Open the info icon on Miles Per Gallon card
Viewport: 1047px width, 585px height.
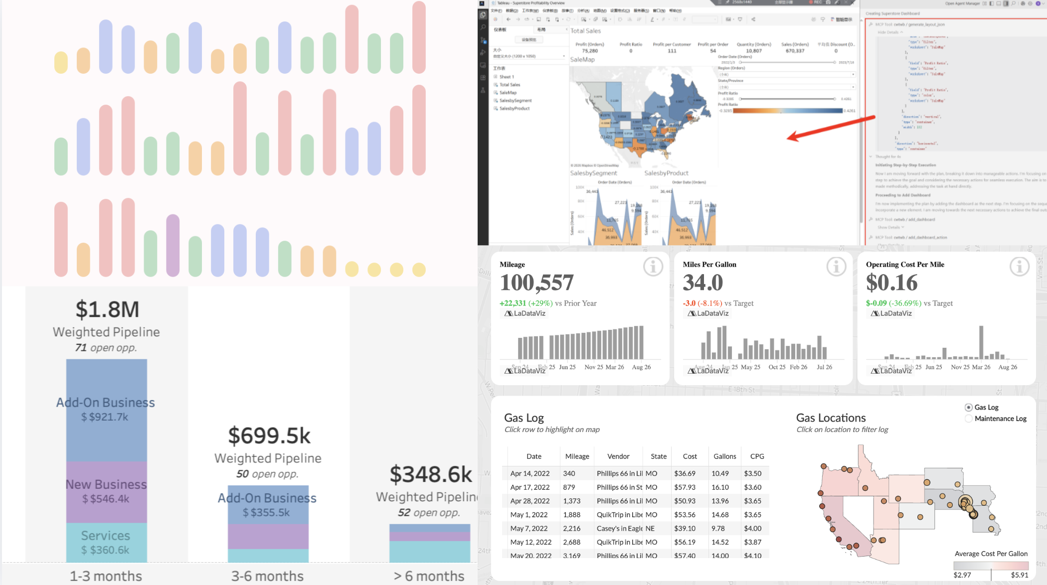coord(836,267)
